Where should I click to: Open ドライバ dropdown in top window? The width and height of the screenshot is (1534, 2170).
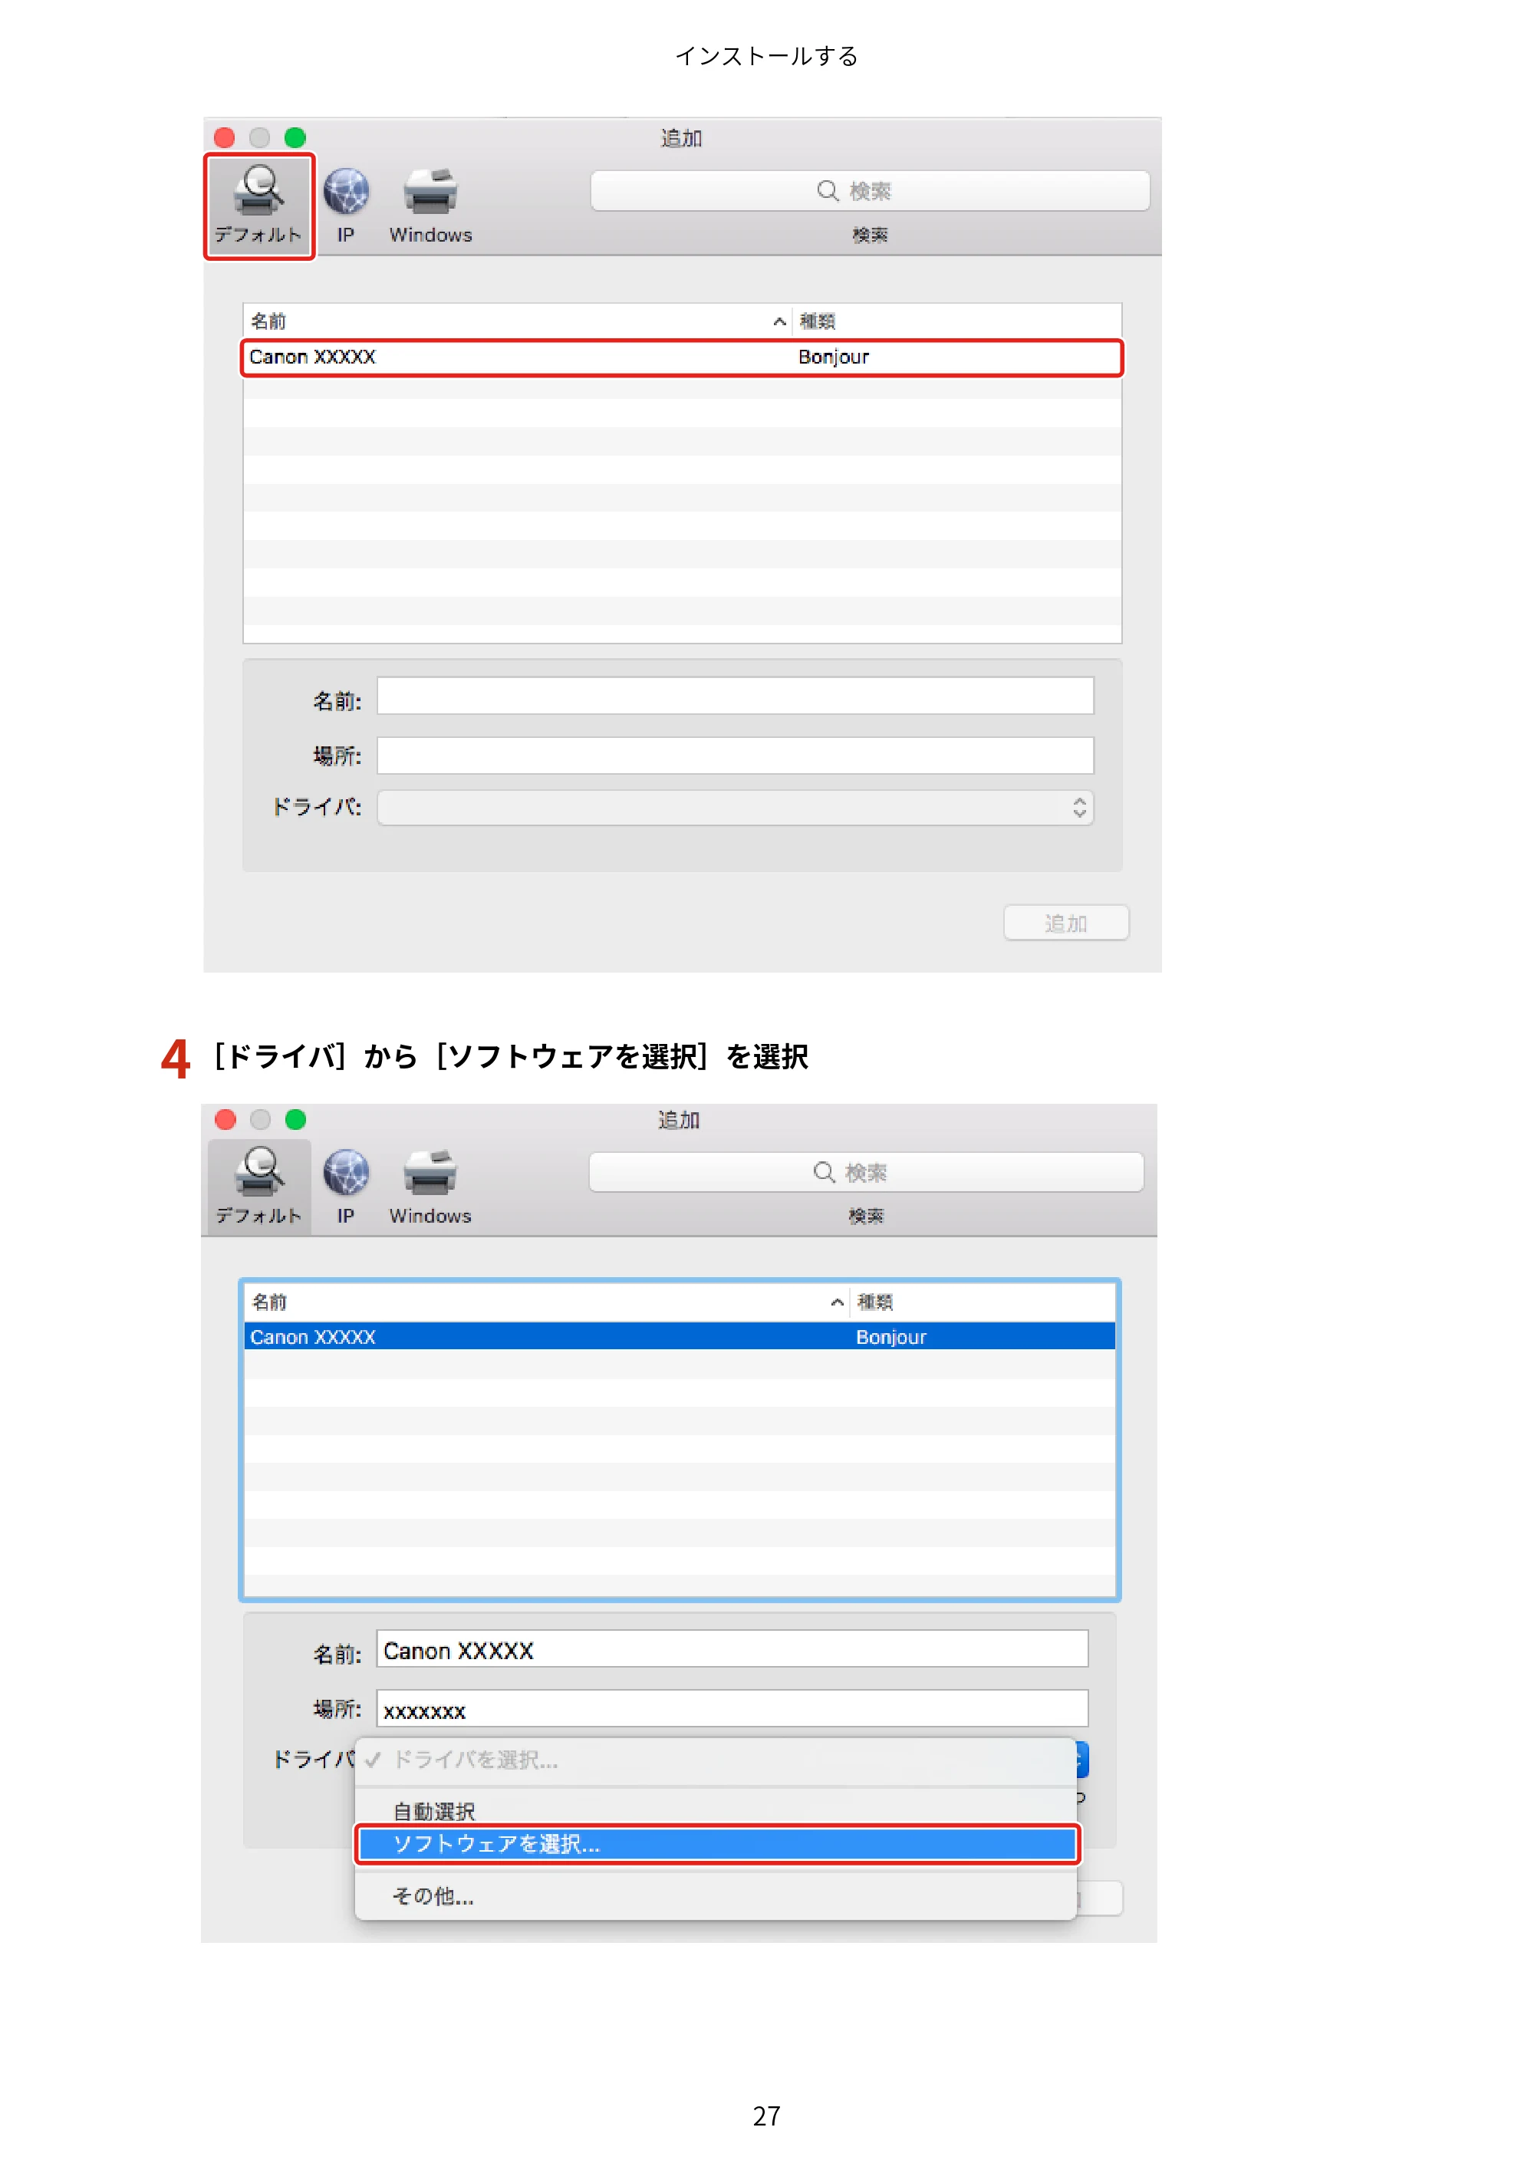pyautogui.click(x=736, y=807)
